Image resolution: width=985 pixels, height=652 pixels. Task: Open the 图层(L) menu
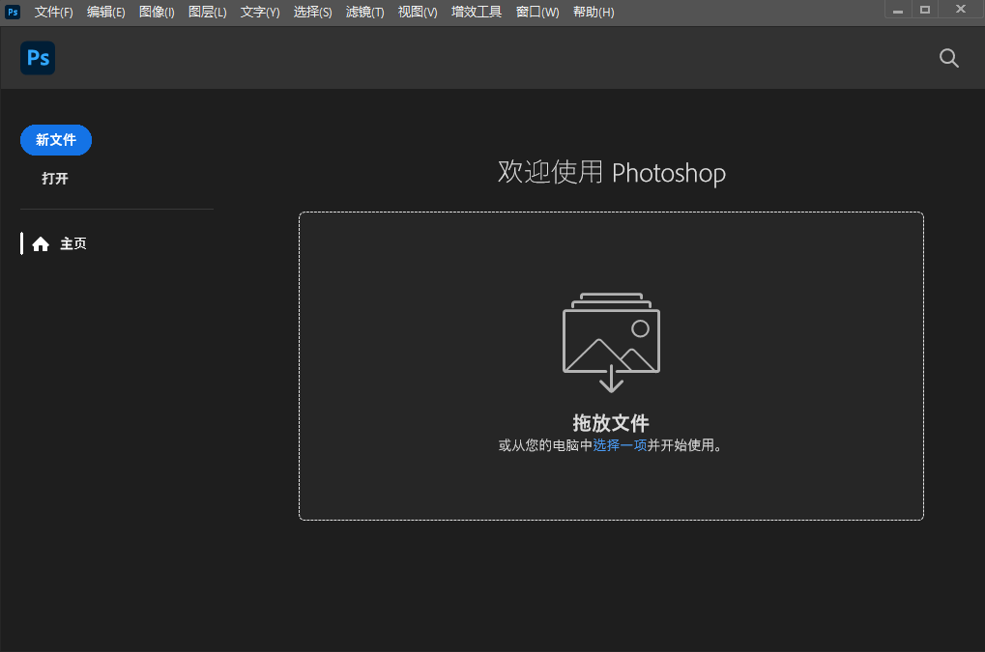(207, 12)
